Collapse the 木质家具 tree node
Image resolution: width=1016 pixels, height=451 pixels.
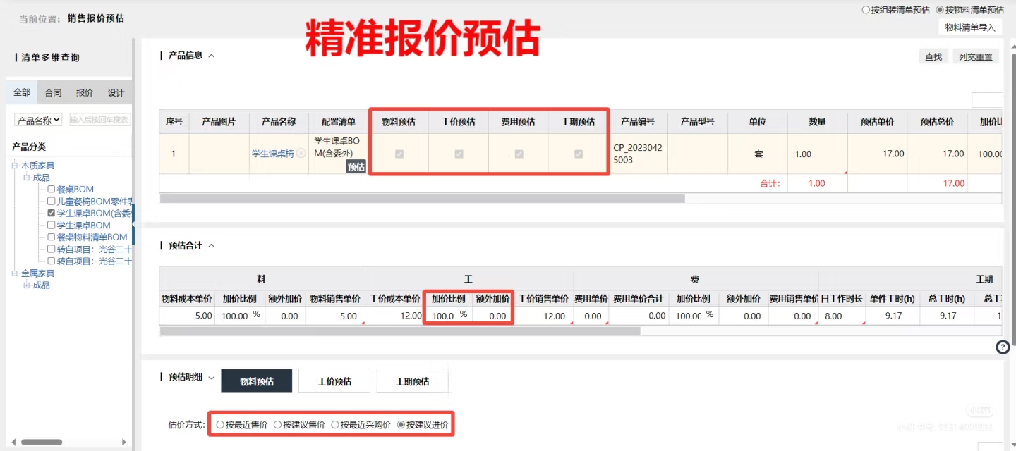[x=15, y=166]
